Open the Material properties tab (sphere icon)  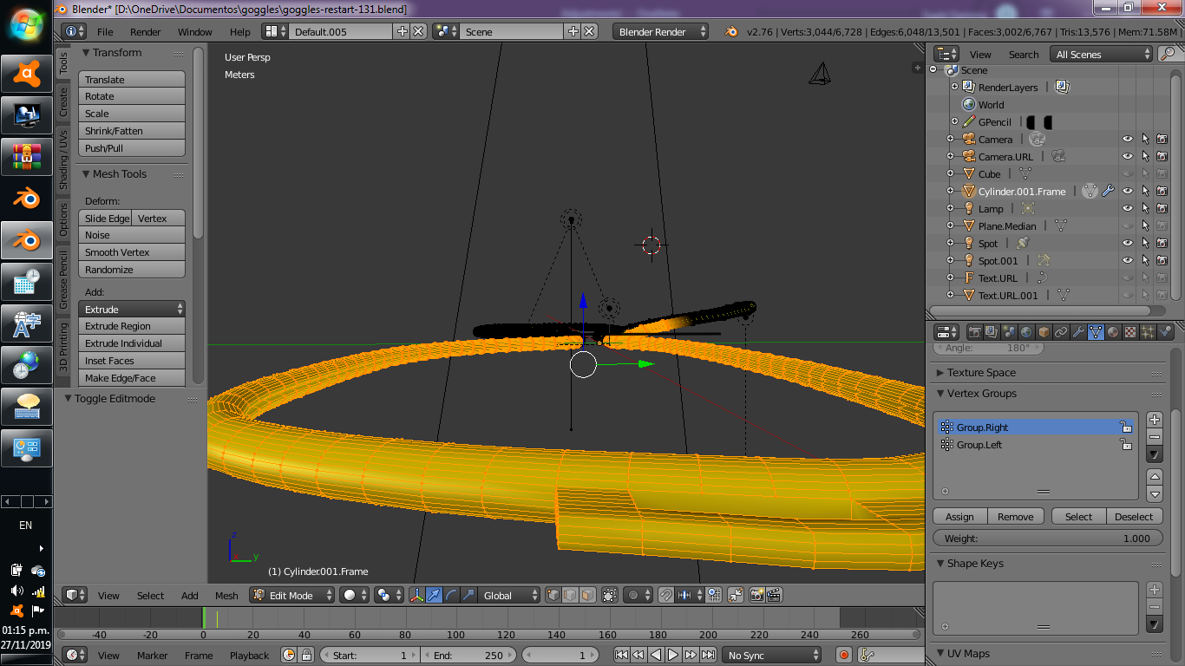click(1113, 332)
